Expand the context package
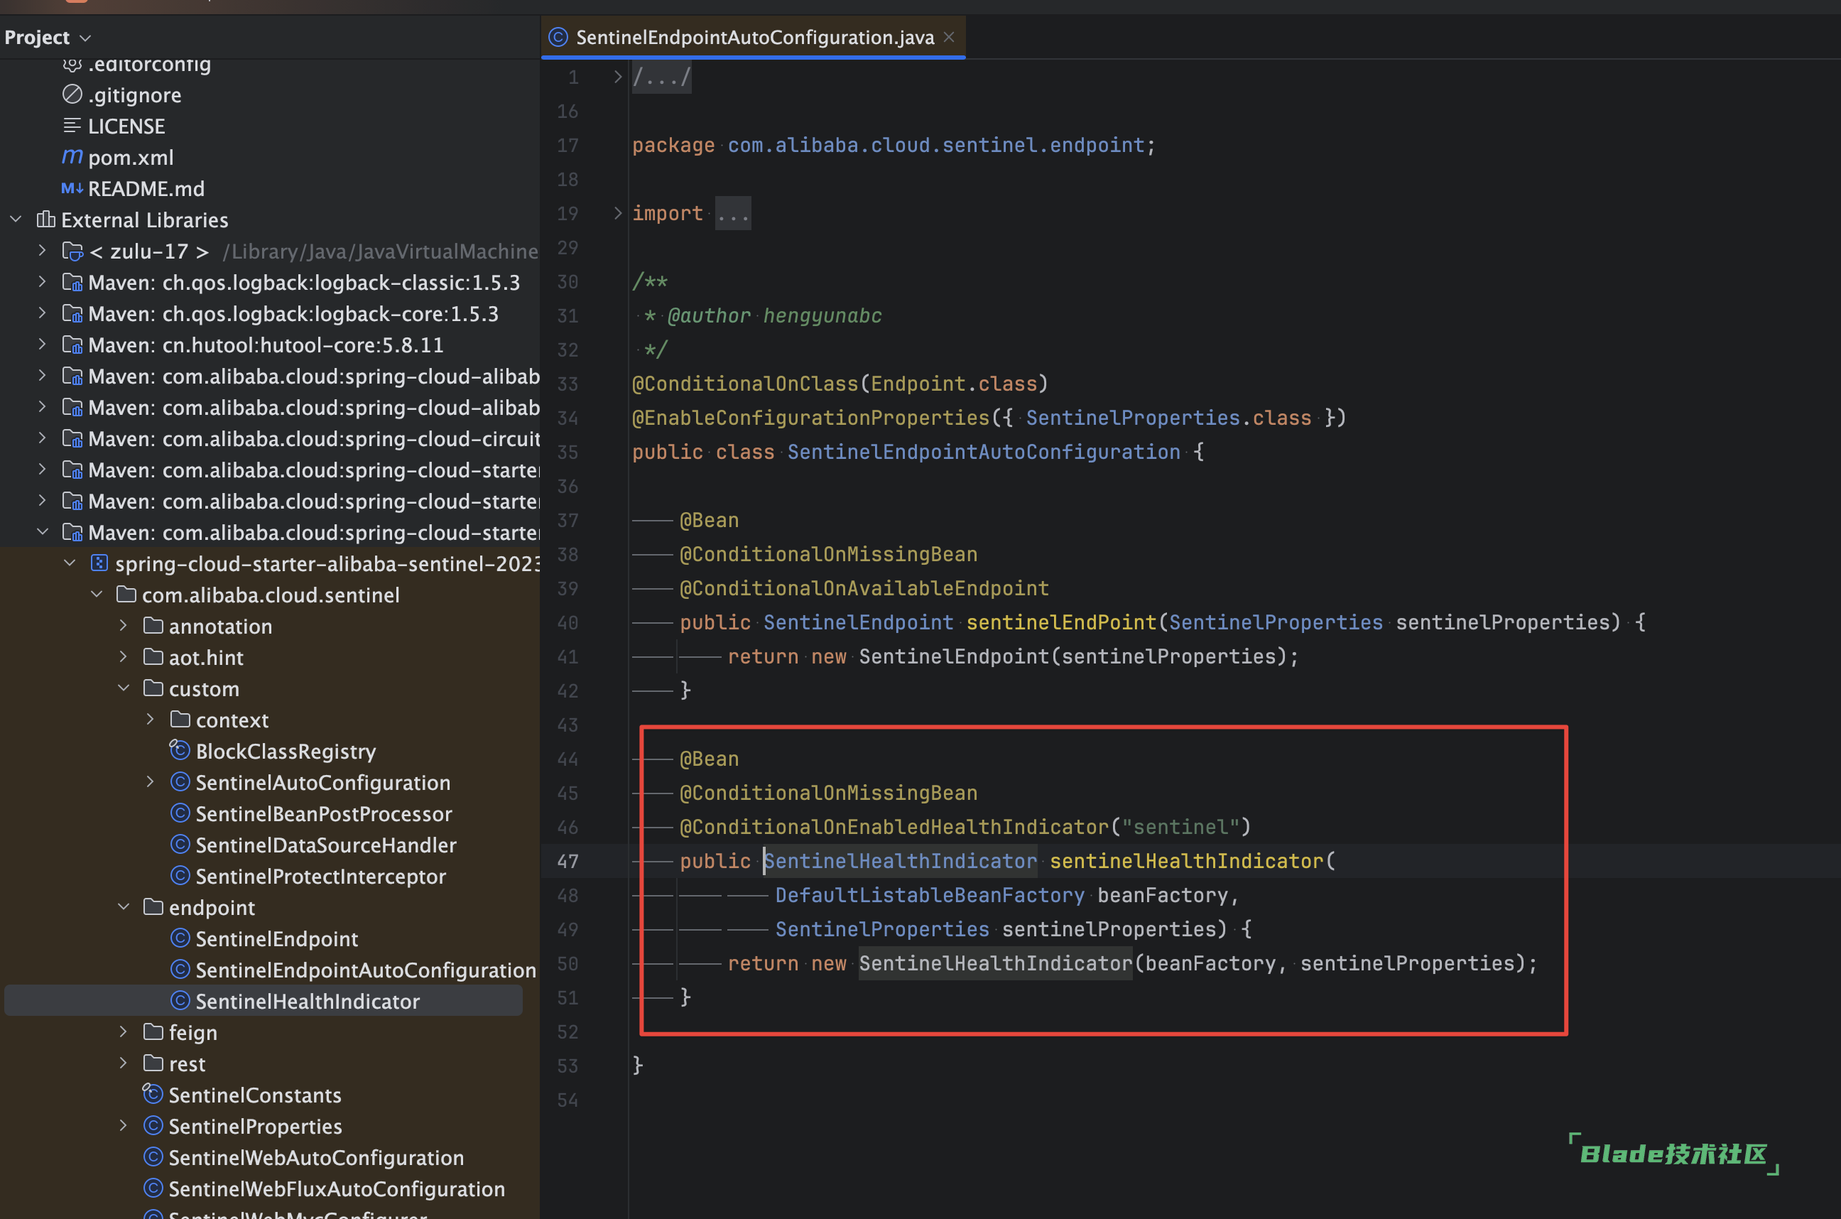The image size is (1841, 1219). click(x=151, y=720)
